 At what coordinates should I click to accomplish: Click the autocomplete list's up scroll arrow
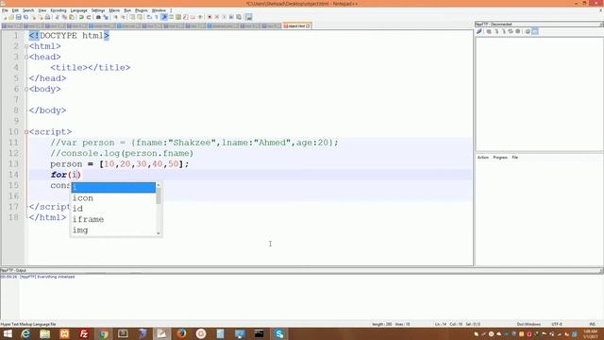(x=159, y=185)
